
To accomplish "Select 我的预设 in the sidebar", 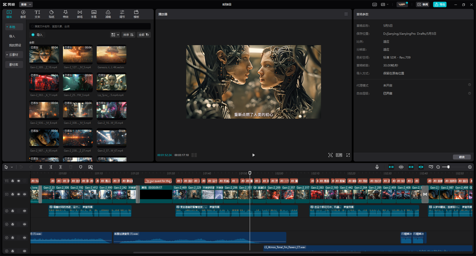I will pos(15,45).
